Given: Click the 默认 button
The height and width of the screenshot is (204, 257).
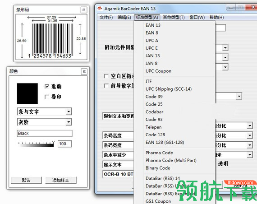Looking at the screenshot, I should (26, 180).
